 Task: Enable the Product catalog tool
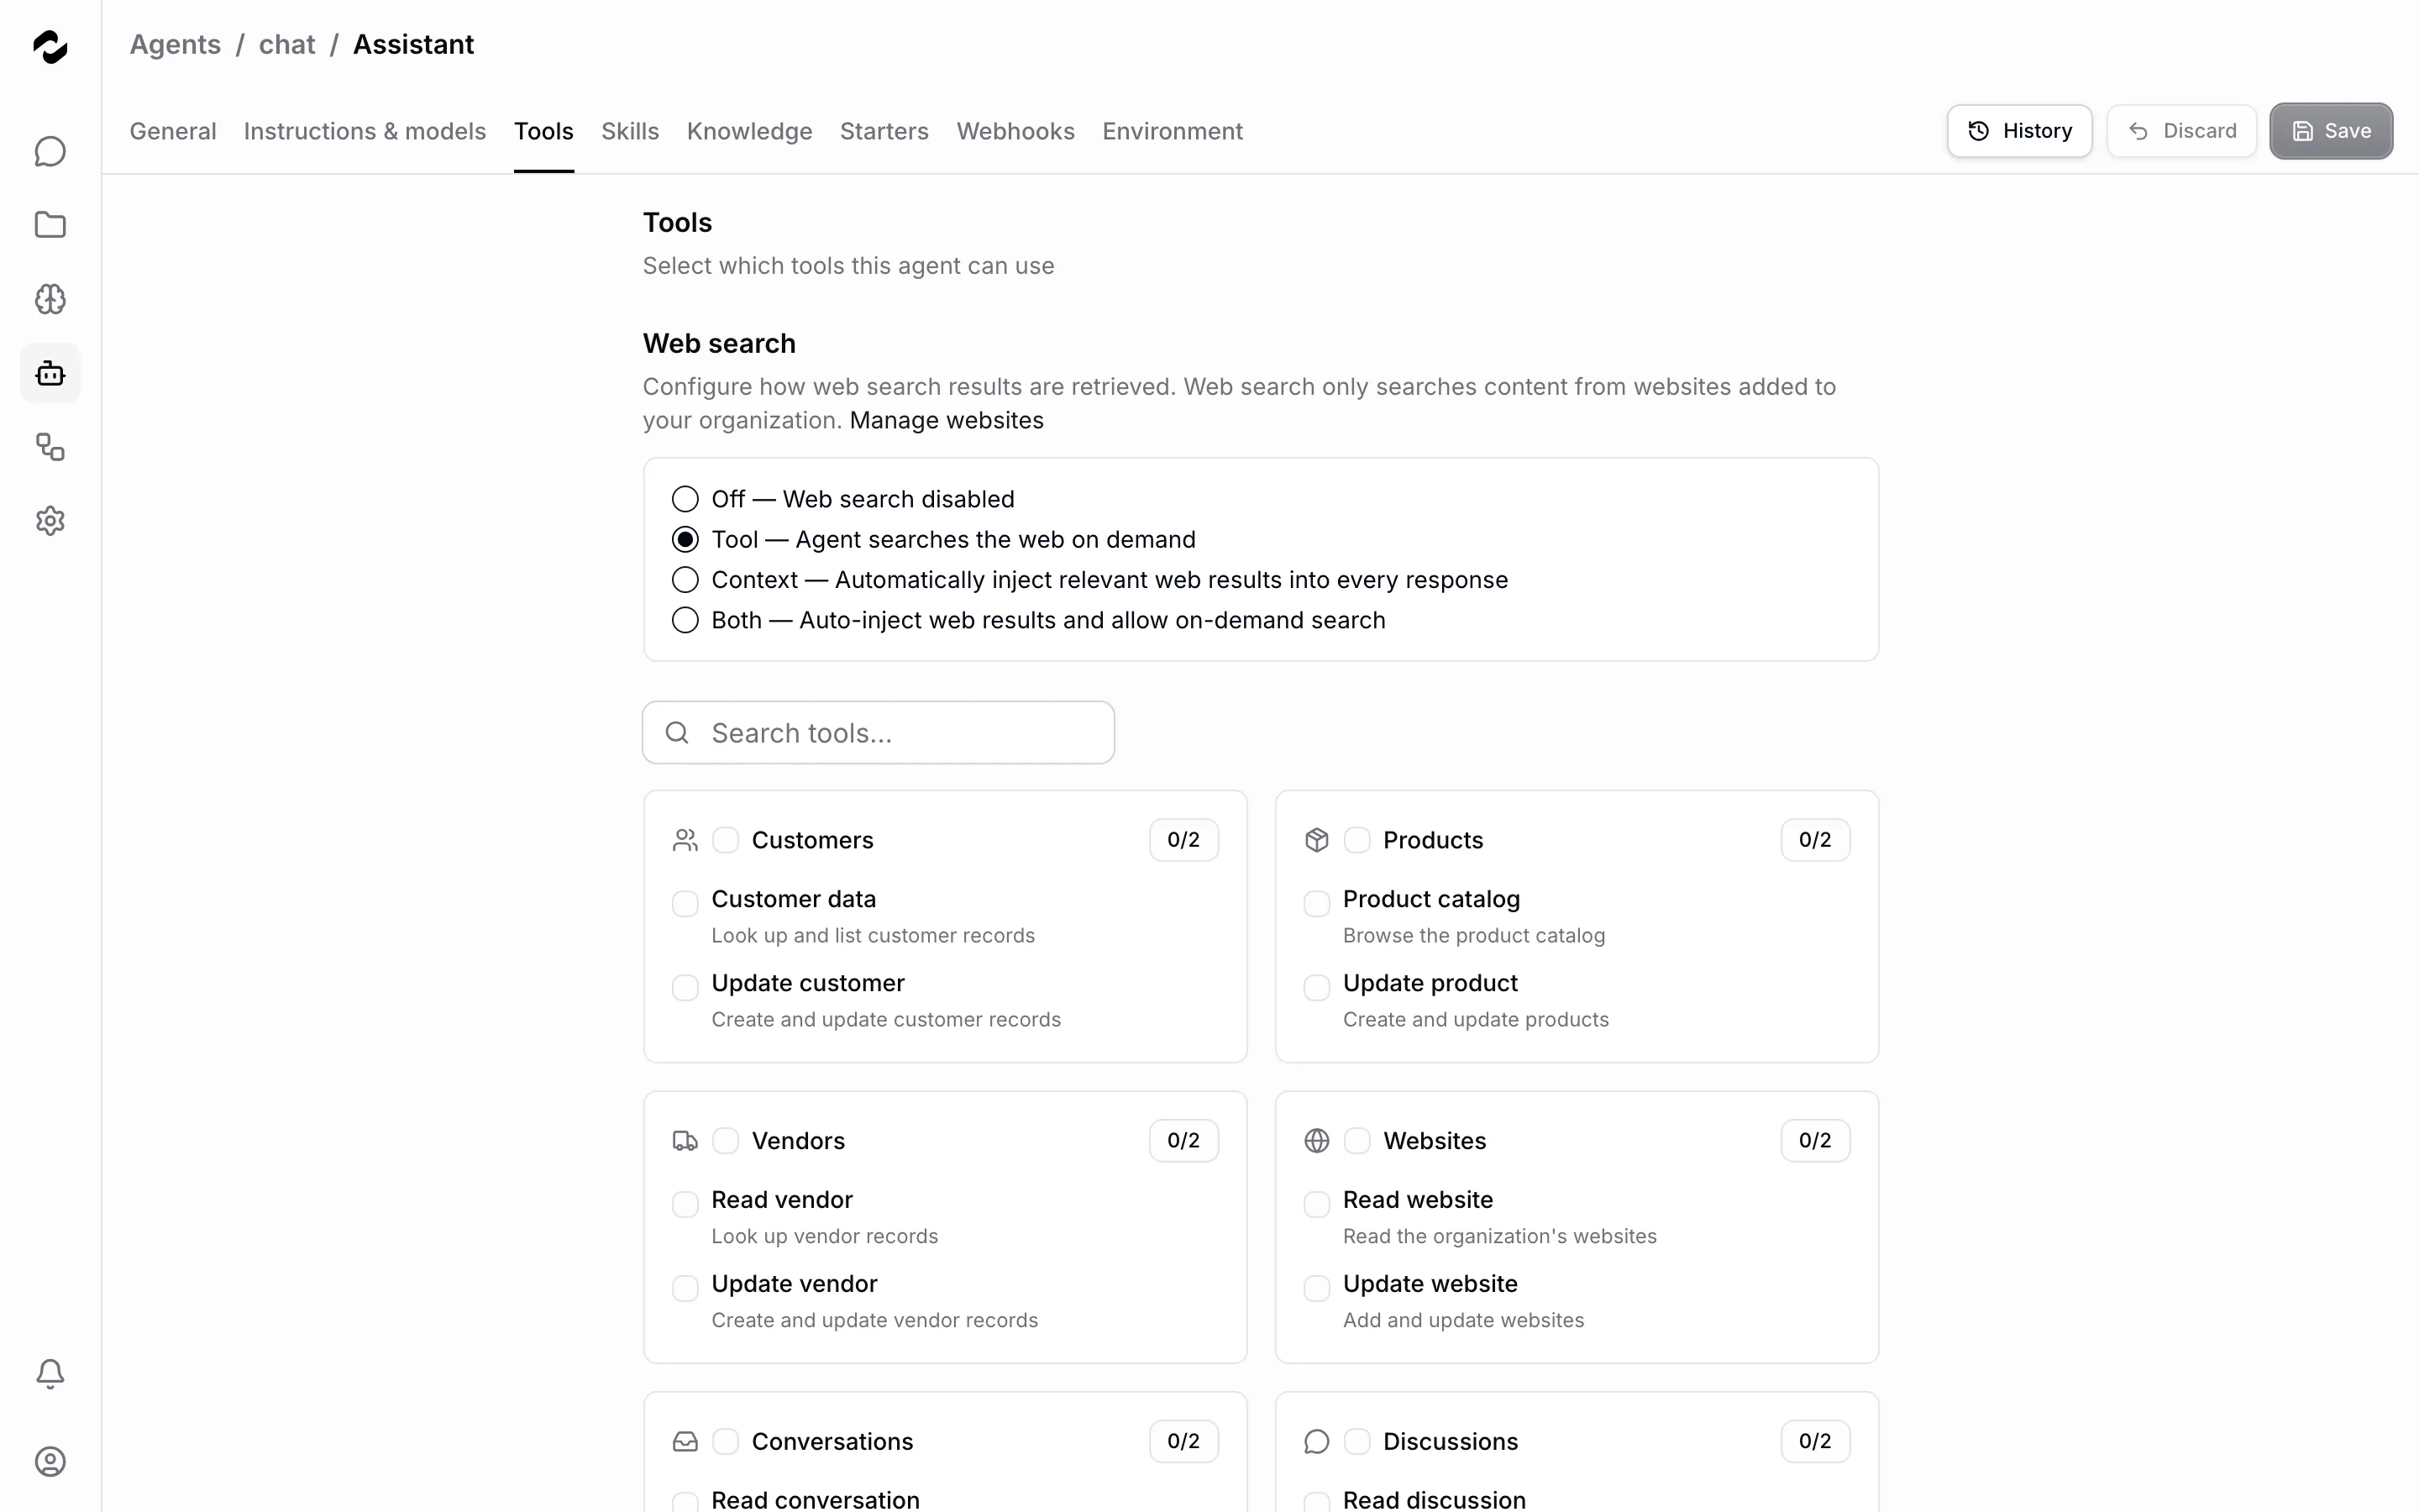1316,904
